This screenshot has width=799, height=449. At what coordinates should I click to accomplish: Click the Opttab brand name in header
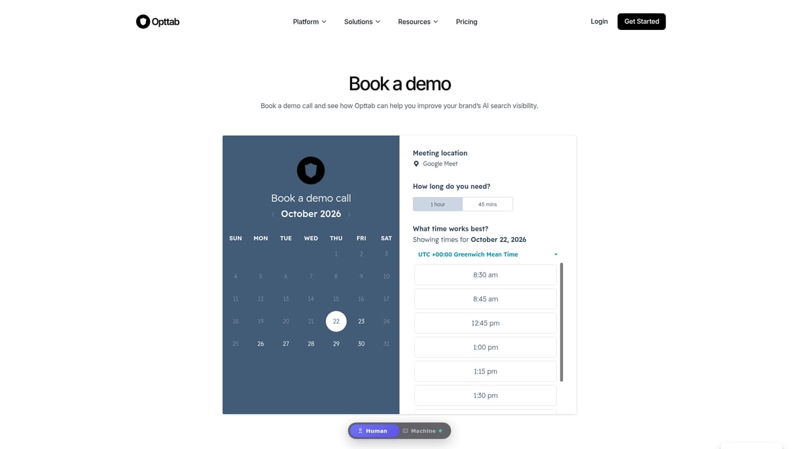pos(166,22)
